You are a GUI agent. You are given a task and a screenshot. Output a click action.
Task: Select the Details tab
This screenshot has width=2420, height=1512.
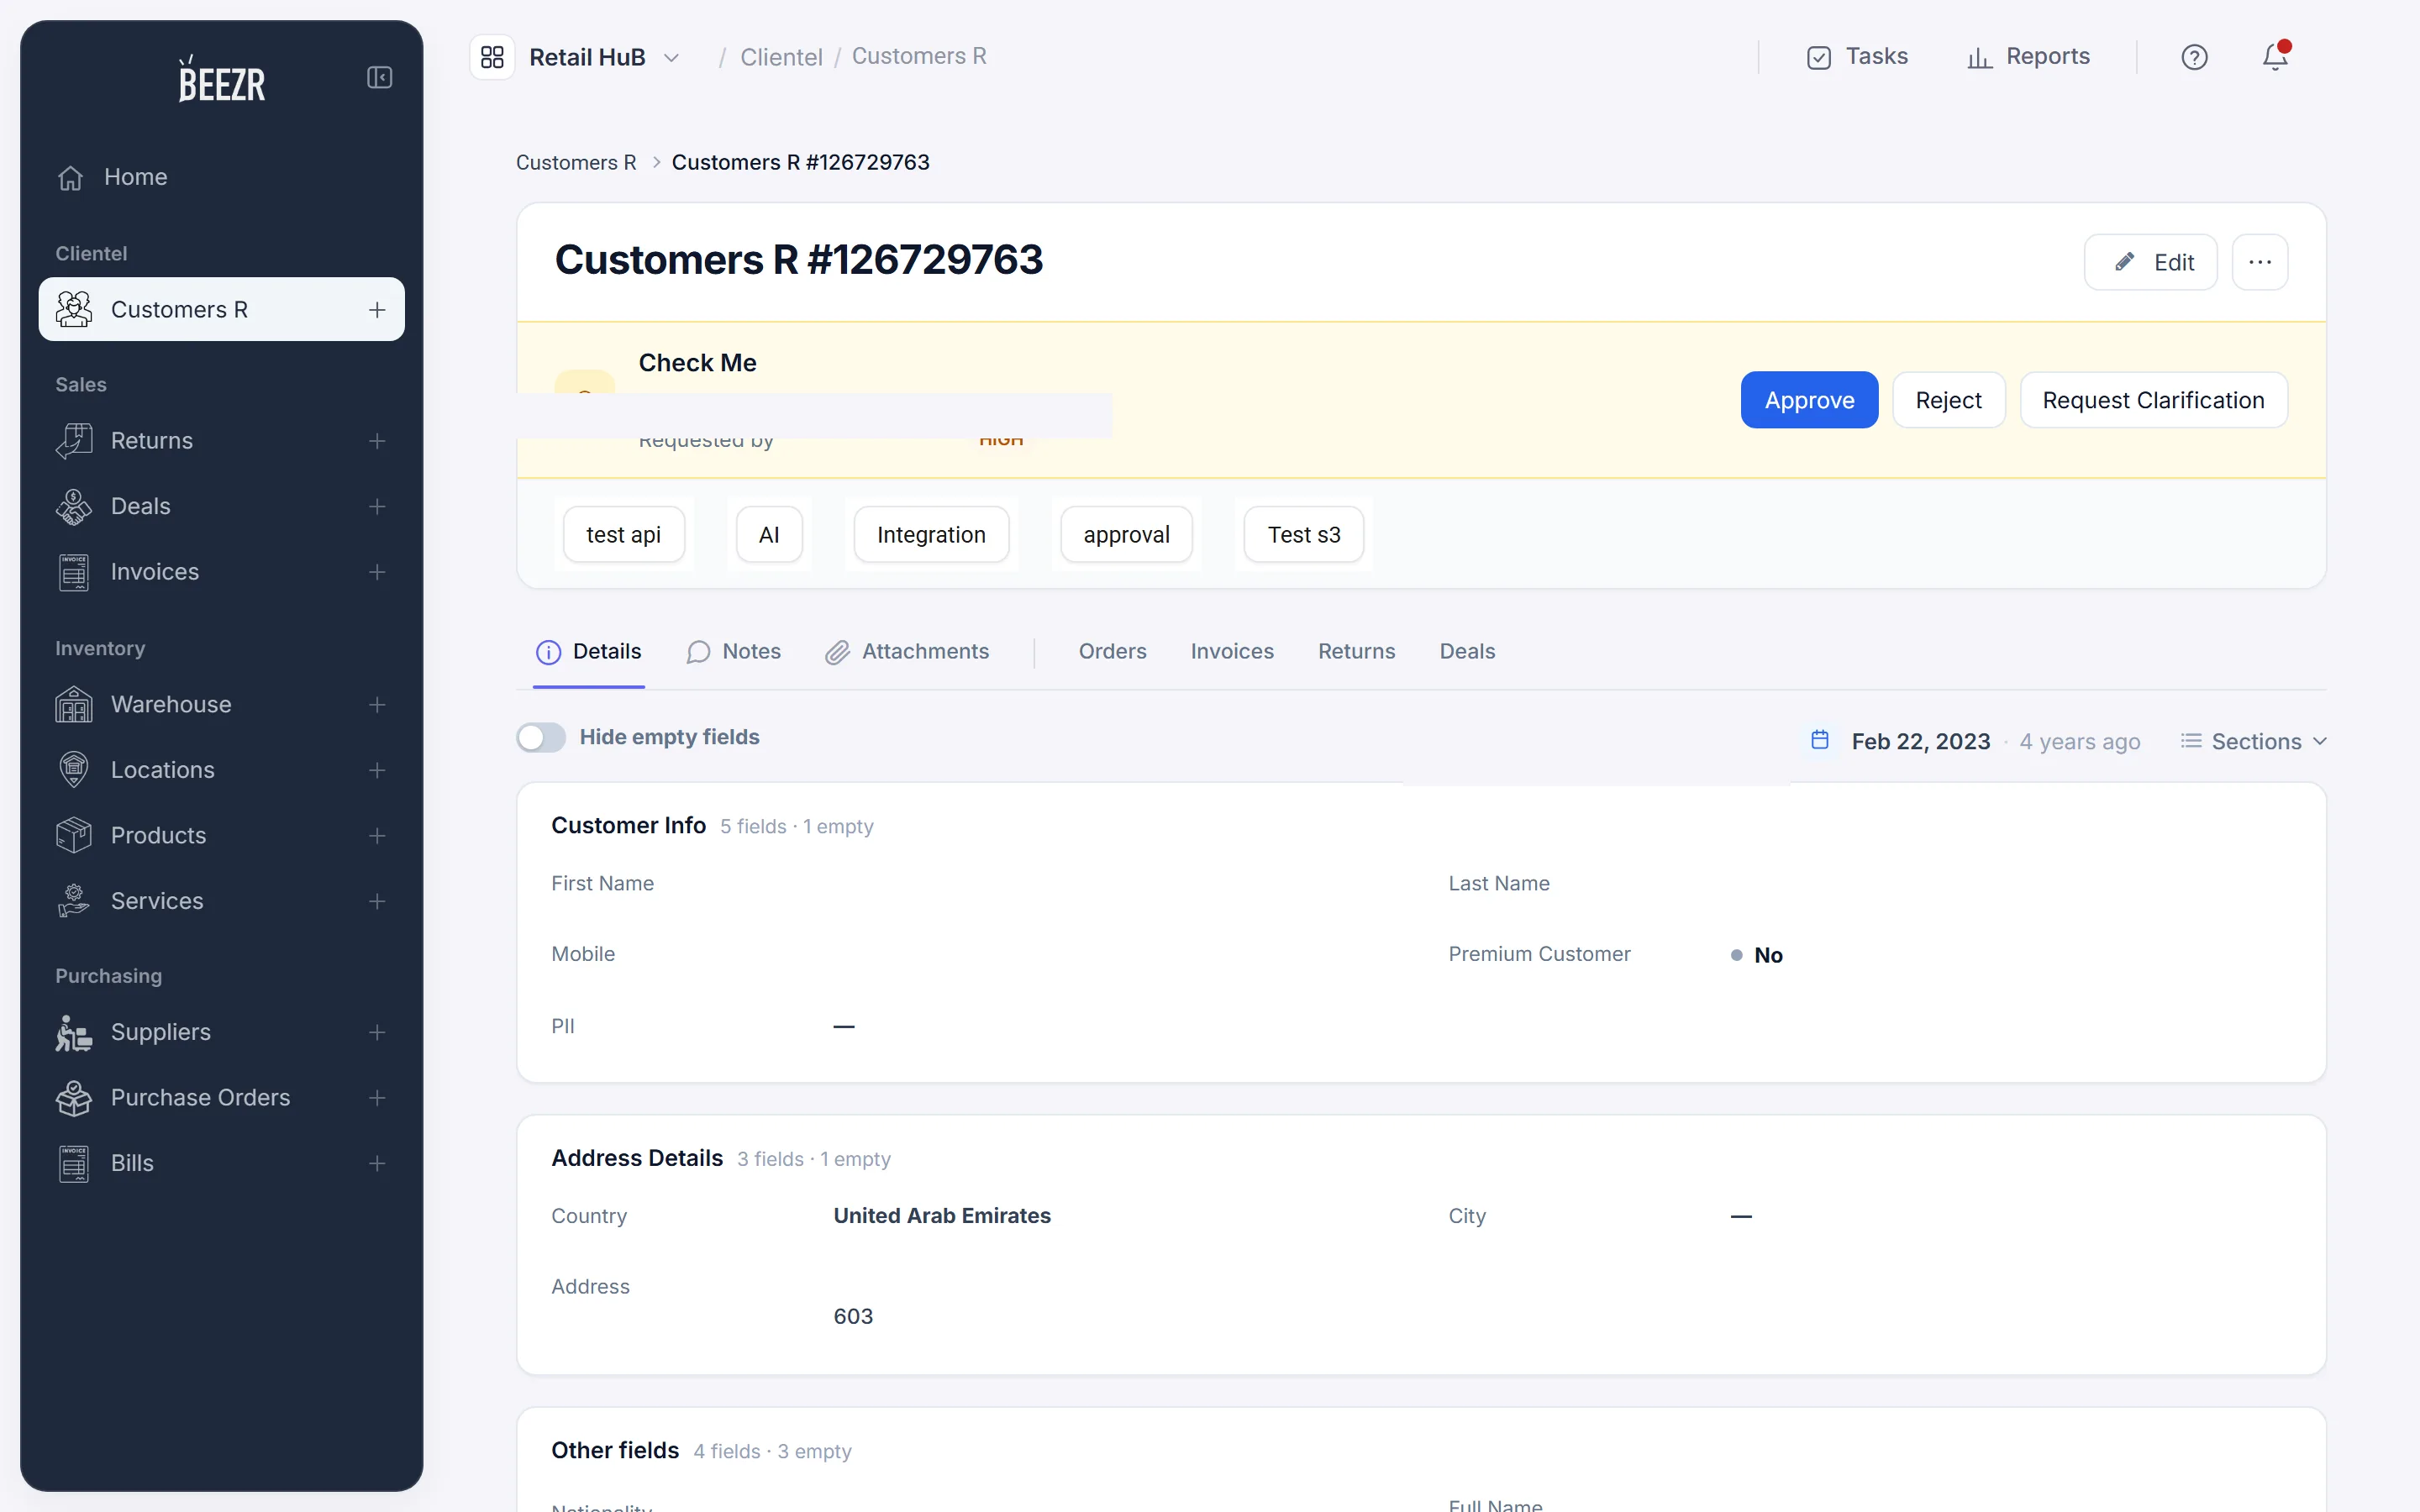[589, 652]
